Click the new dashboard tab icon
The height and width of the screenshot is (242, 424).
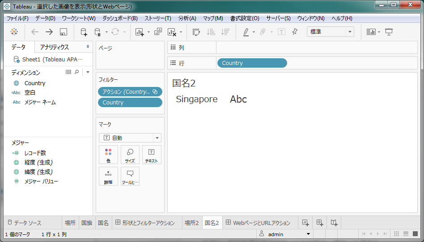[x=320, y=223]
